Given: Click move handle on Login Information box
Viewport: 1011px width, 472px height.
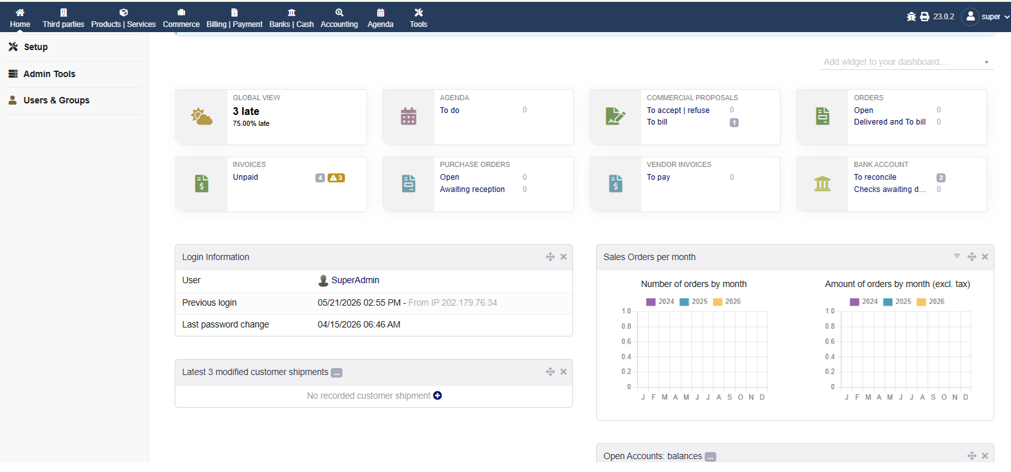Looking at the screenshot, I should 550,257.
